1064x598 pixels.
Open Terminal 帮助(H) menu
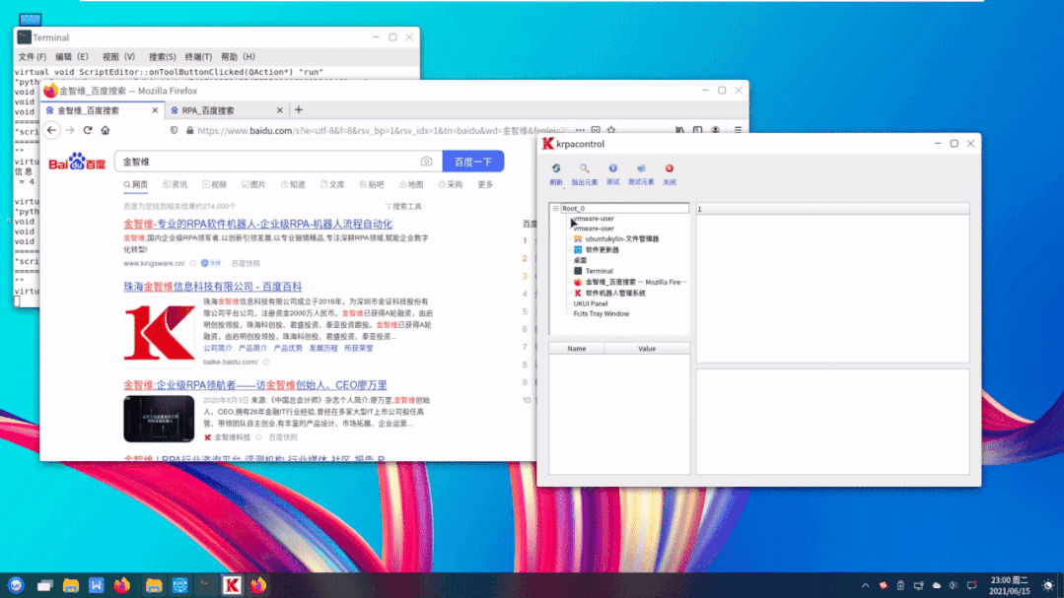(x=238, y=57)
